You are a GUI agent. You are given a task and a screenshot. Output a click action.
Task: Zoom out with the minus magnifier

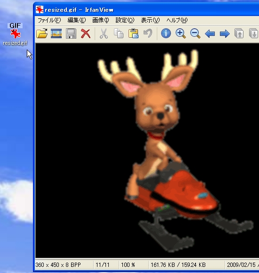pos(195,33)
